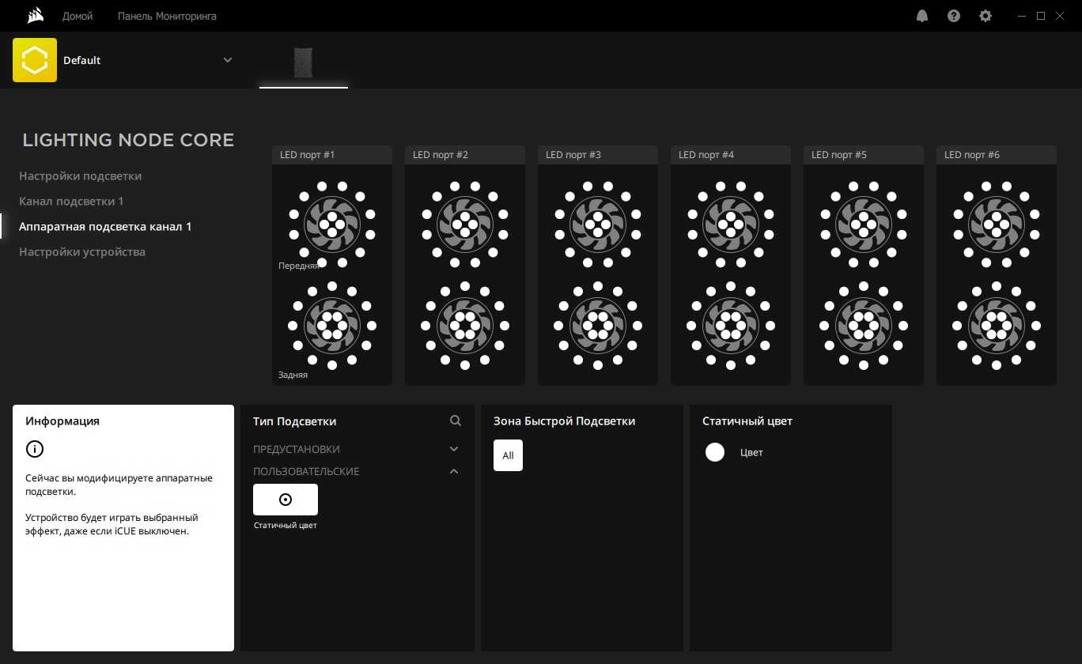Select the front fan in LED port #1
This screenshot has height=664, width=1082.
point(332,223)
